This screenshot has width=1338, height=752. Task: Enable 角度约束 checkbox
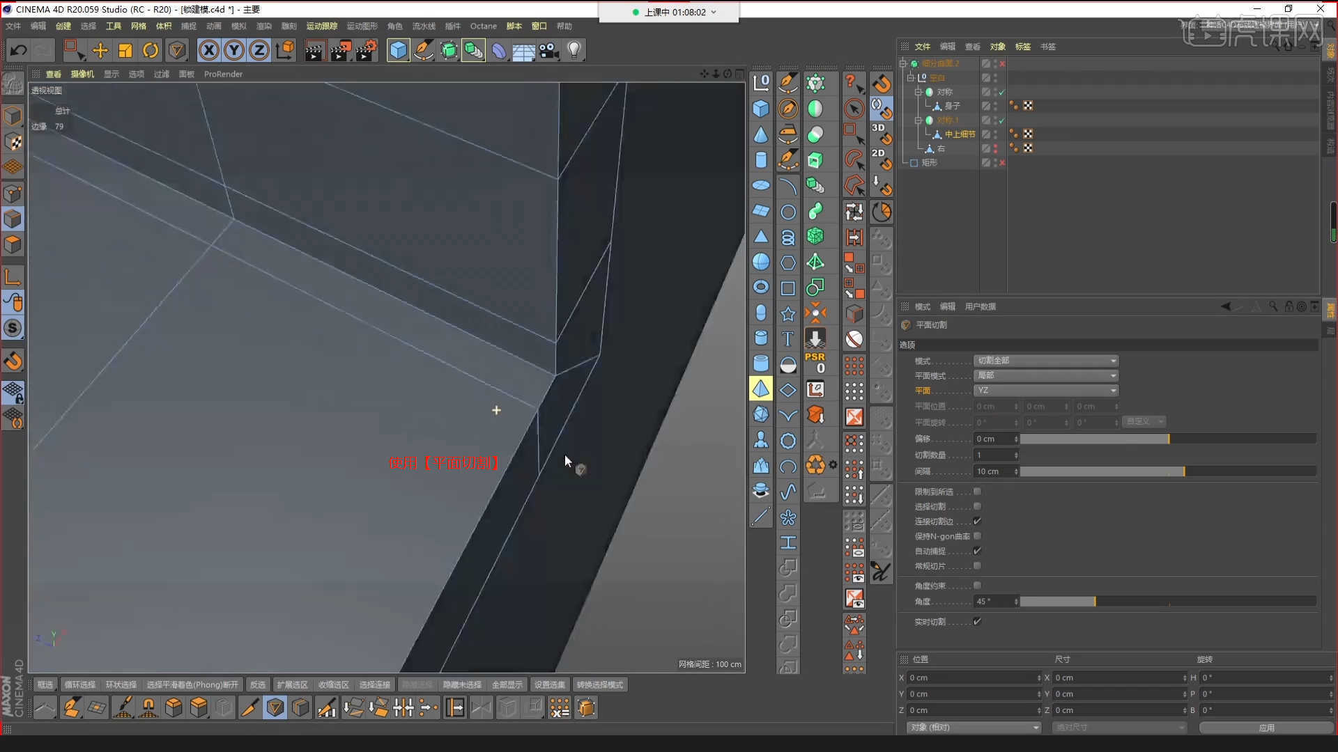click(977, 586)
